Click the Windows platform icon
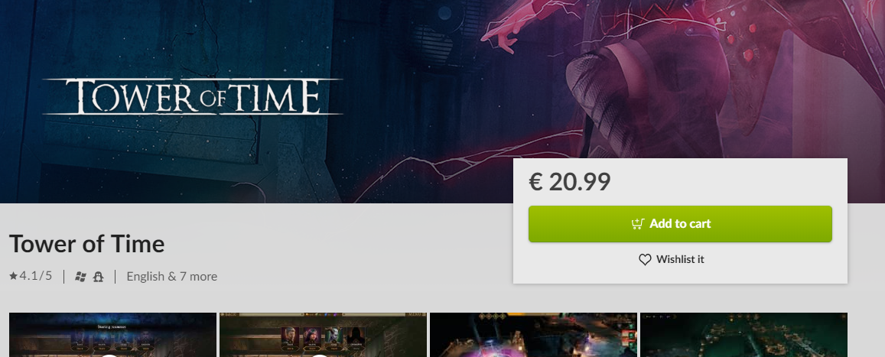Image resolution: width=885 pixels, height=357 pixels. coord(80,277)
